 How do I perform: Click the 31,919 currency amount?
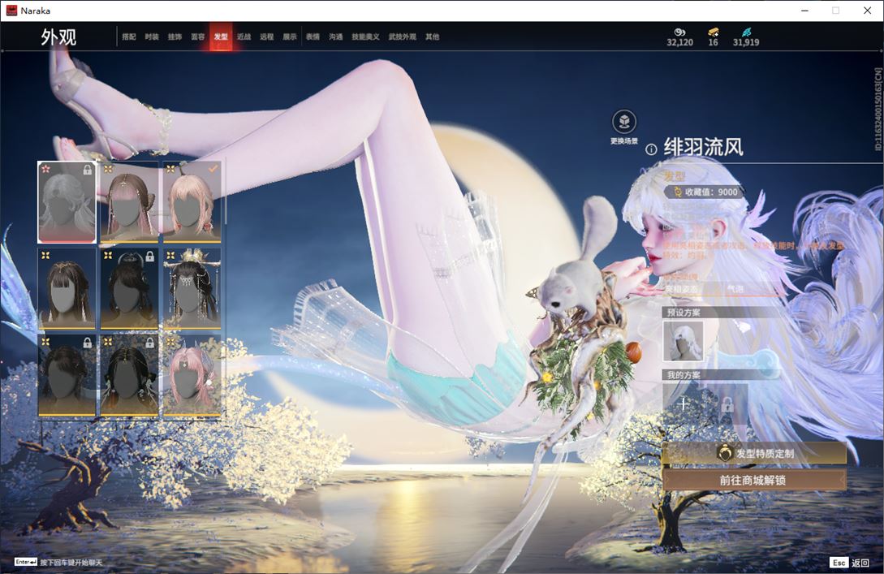click(x=746, y=42)
